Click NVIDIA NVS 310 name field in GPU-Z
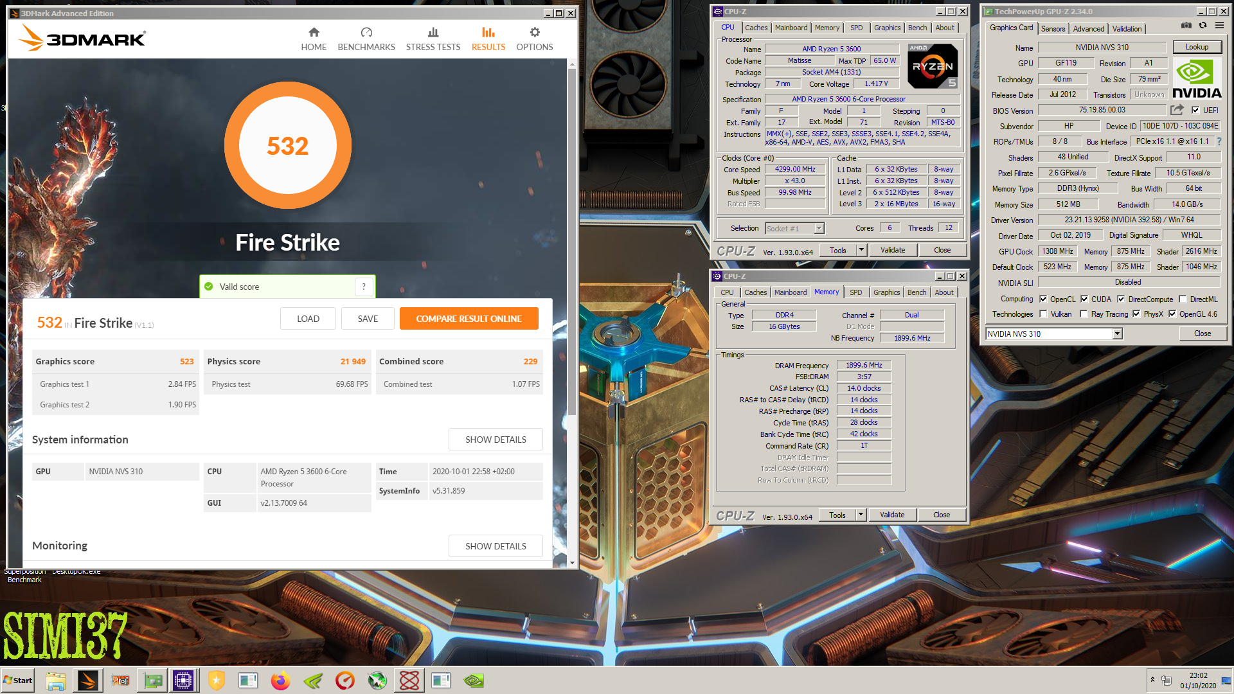Viewport: 1234px width, 694px height. tap(1102, 48)
